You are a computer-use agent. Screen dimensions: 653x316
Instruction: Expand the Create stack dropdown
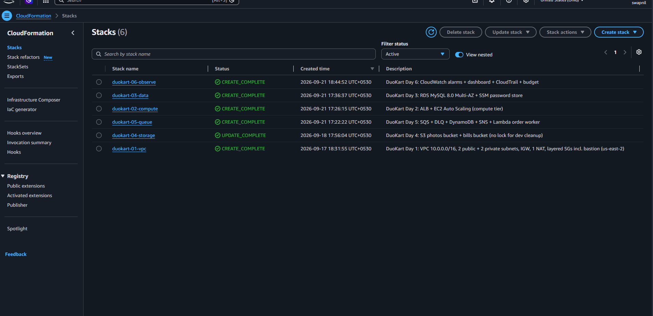(x=619, y=32)
